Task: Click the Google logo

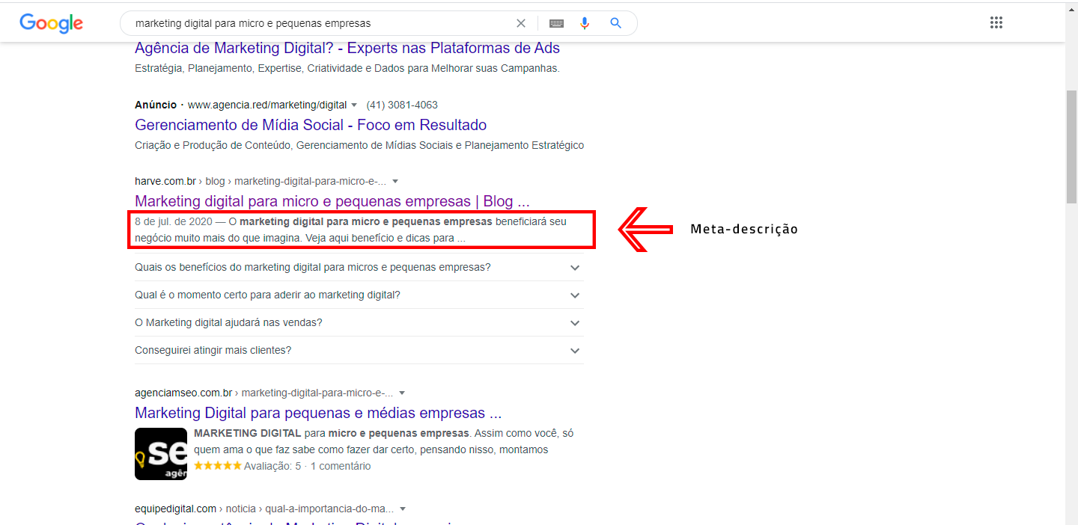Action: pyautogui.click(x=50, y=23)
